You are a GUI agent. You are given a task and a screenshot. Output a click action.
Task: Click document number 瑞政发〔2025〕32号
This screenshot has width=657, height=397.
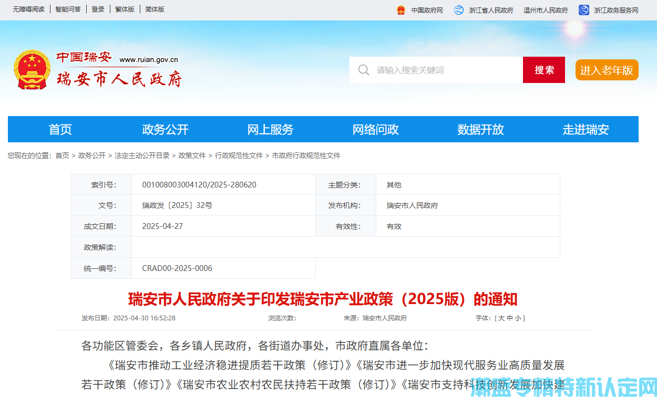[x=177, y=205]
